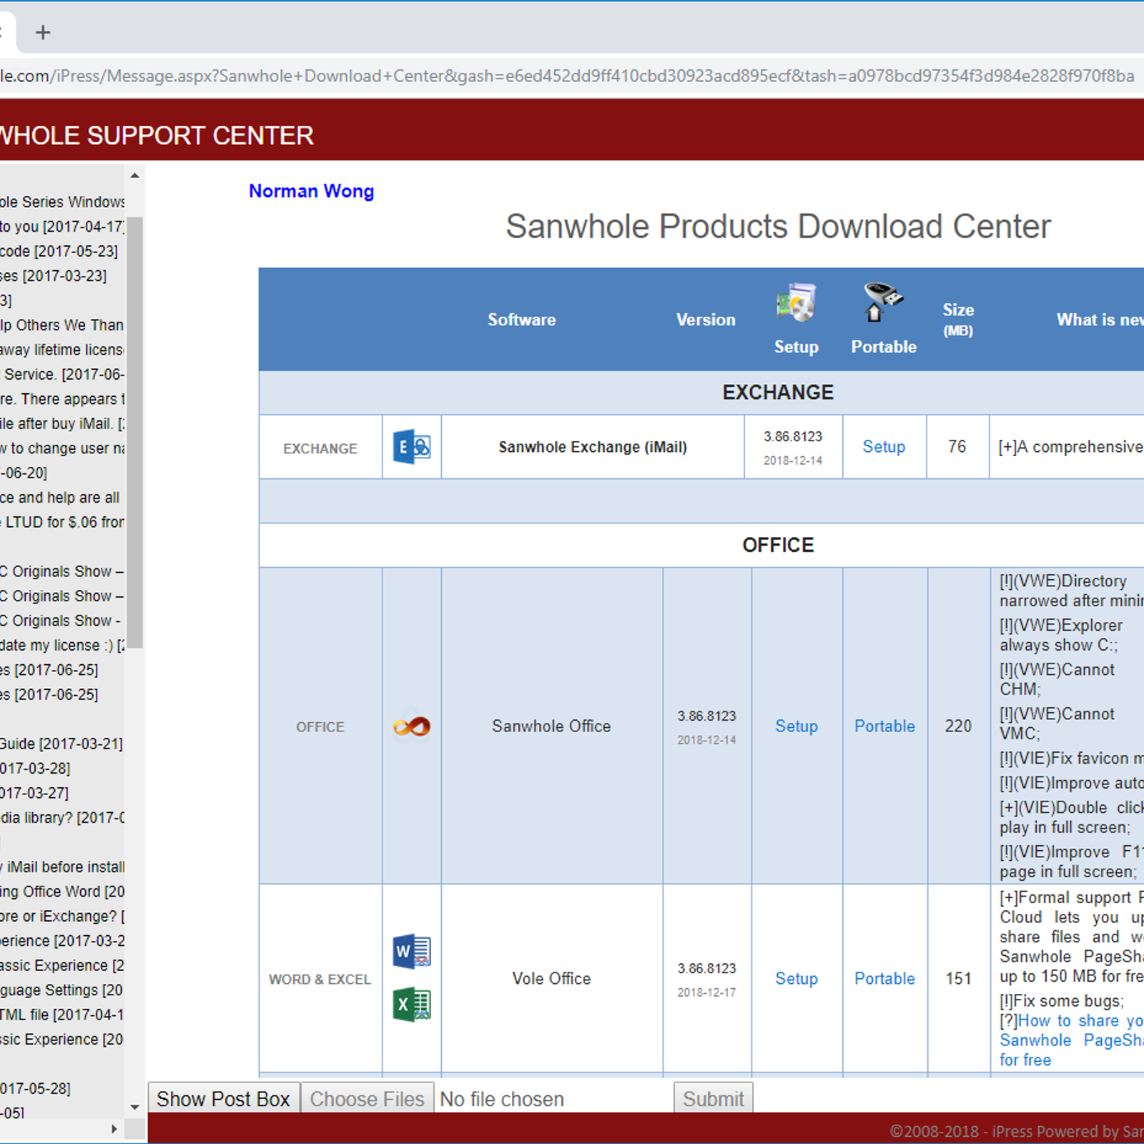Viewport: 1144px width, 1144px height.
Task: Click the sidebar vertical scrollbar thumb
Action: 134,432
